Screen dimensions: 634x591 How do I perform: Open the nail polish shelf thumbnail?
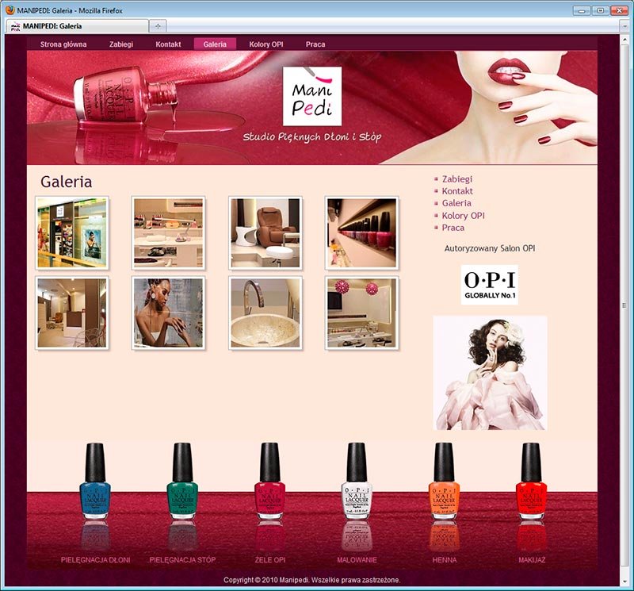(362, 233)
